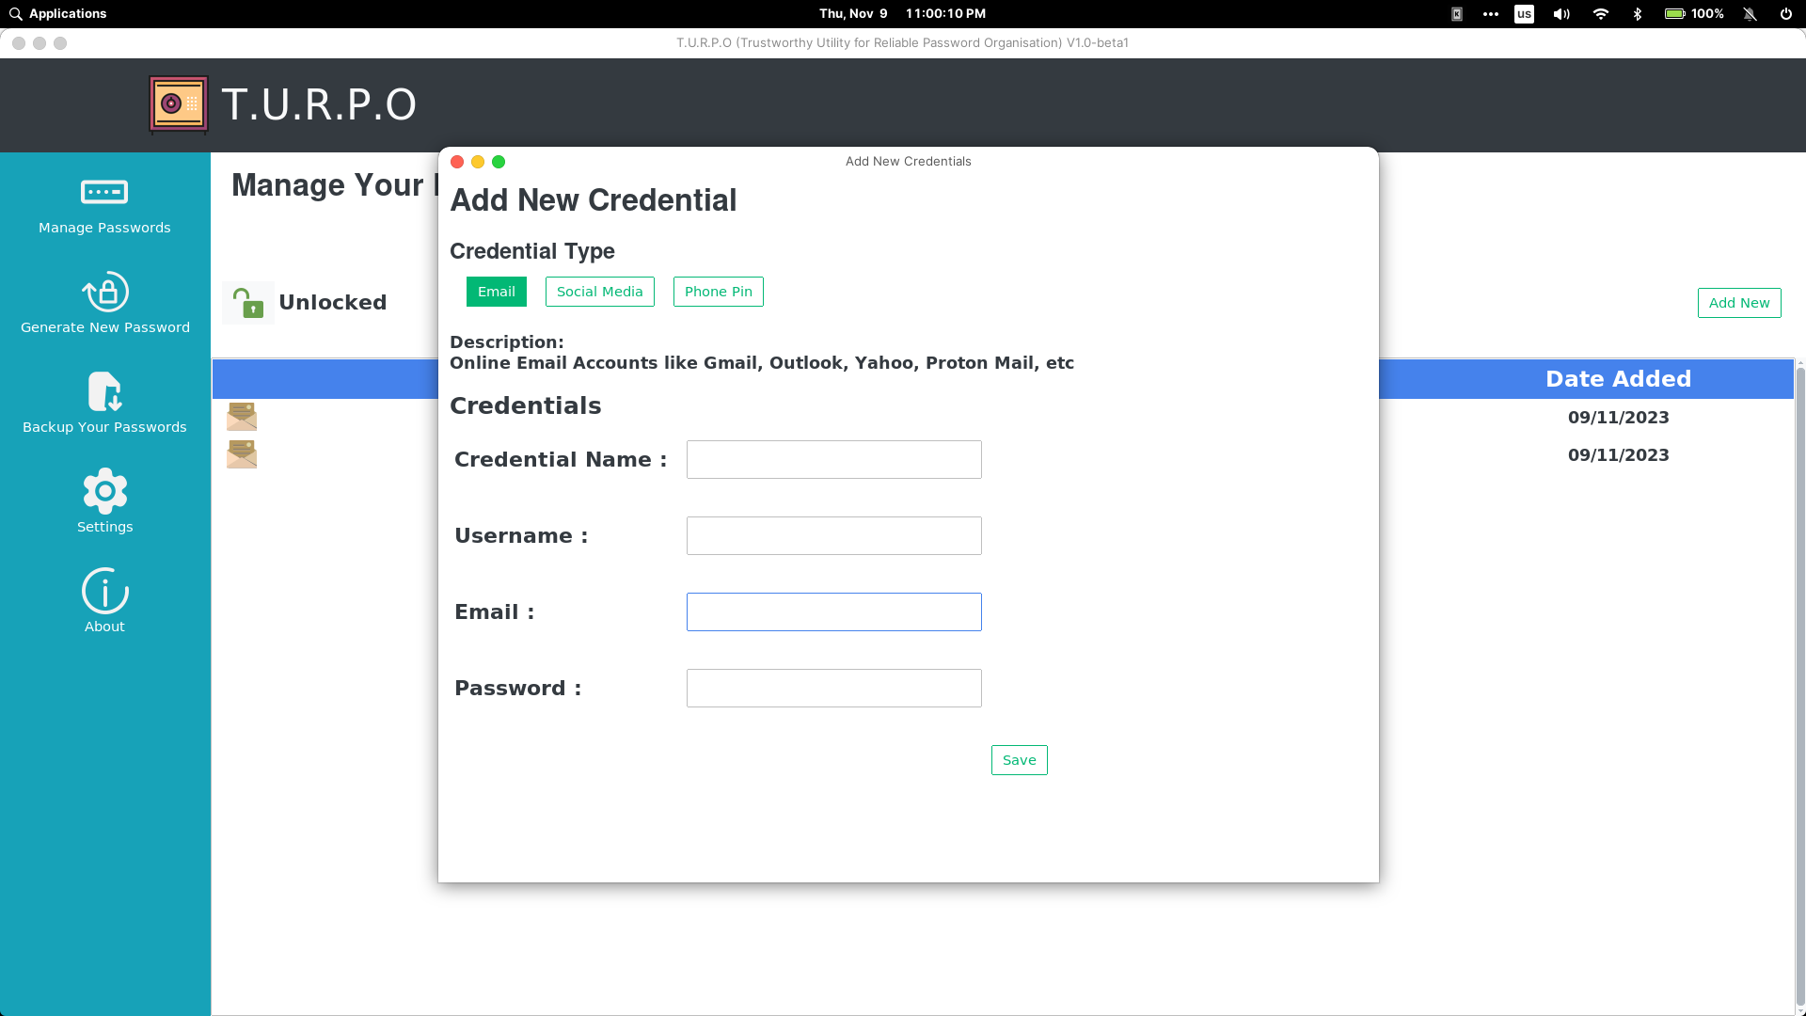The image size is (1806, 1016).
Task: Select the Phone Pin credential type
Action: [x=717, y=292]
